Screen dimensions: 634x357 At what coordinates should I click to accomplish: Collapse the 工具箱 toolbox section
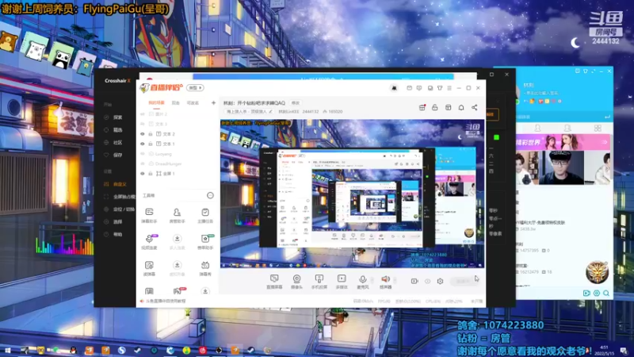coord(210,195)
